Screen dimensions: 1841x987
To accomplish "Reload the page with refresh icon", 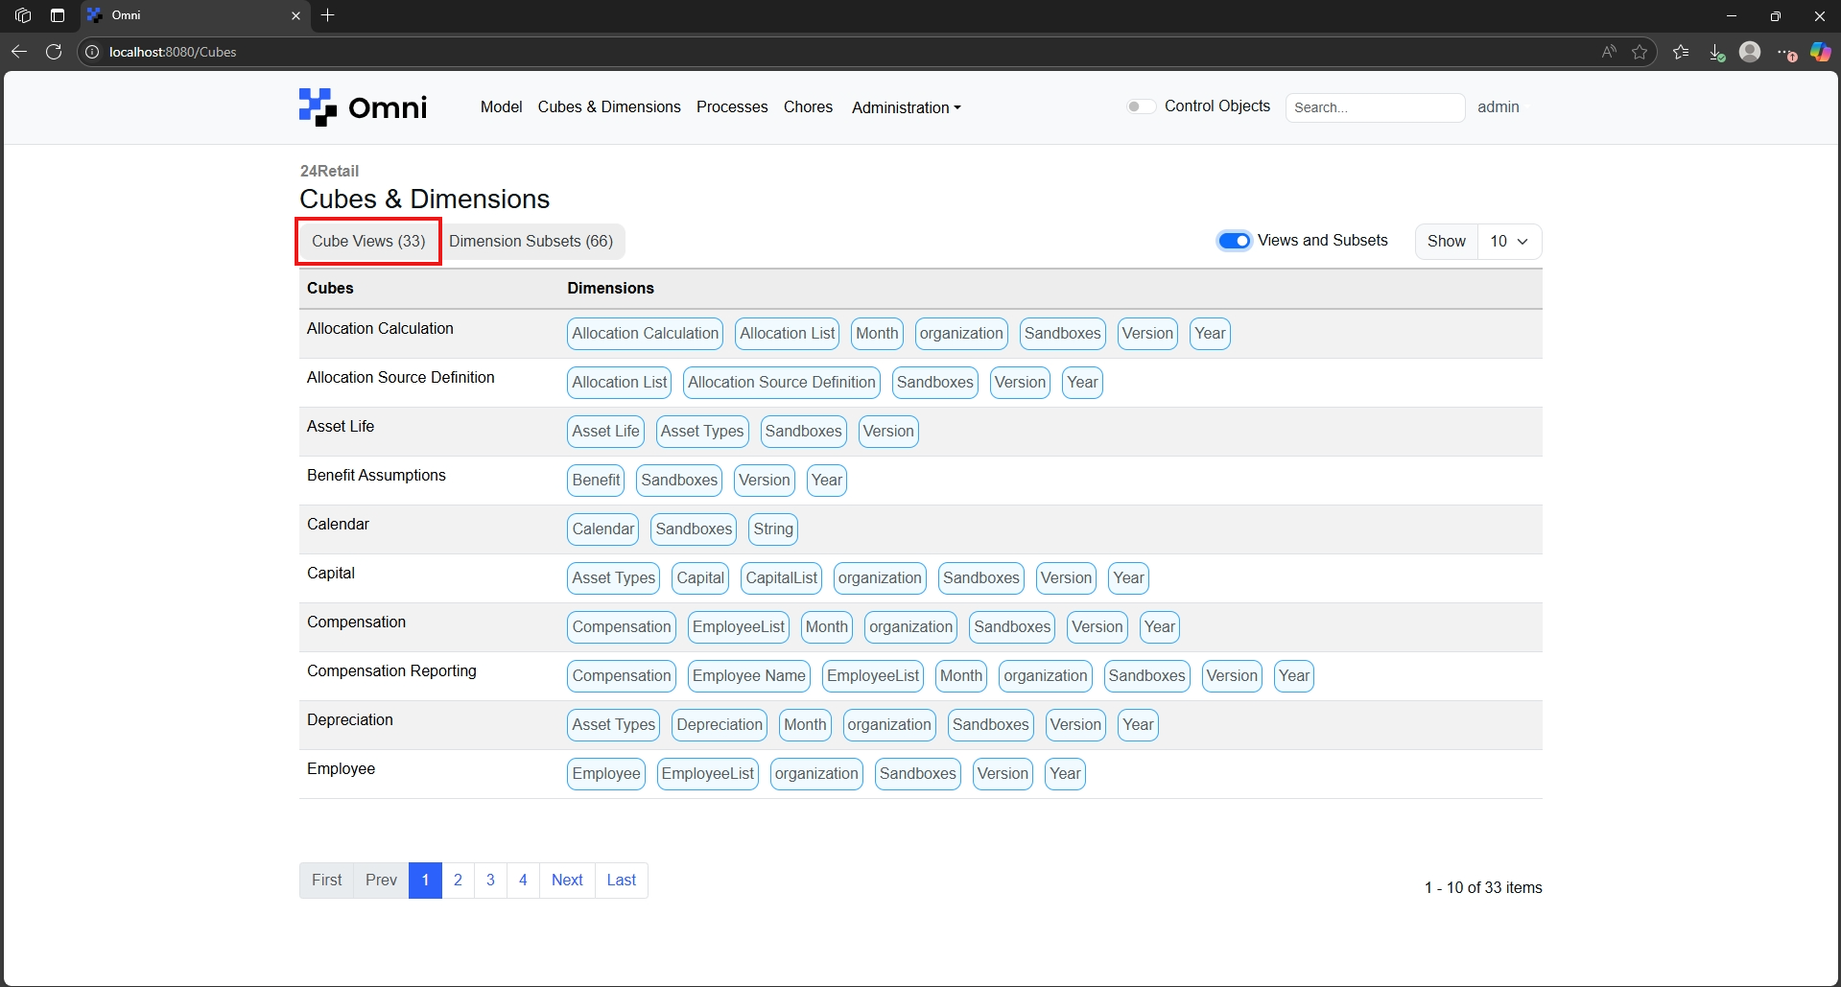I will [54, 52].
